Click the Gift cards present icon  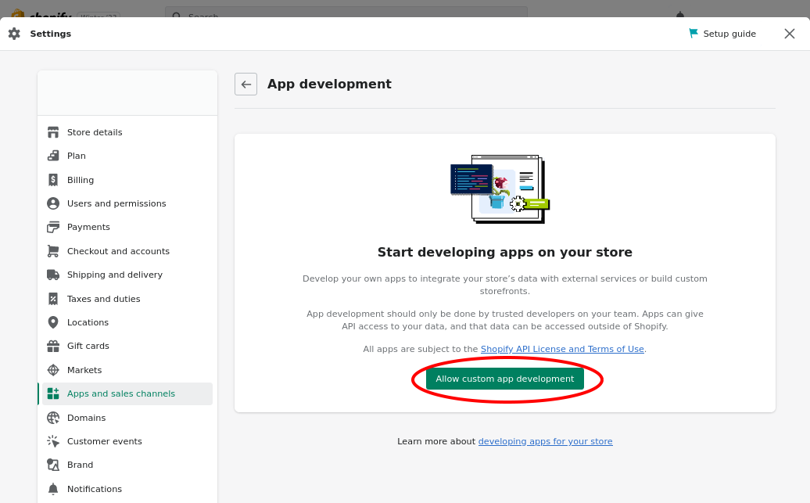(53, 346)
